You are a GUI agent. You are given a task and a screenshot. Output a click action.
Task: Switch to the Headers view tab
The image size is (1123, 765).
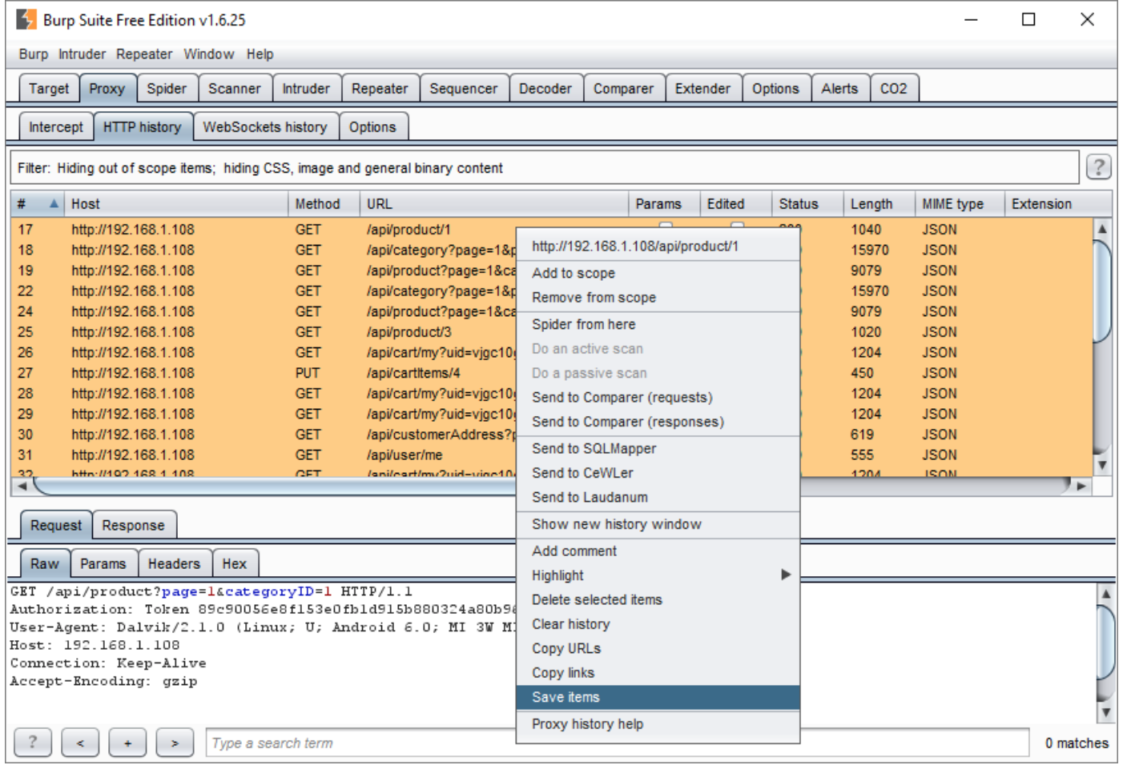coord(174,563)
